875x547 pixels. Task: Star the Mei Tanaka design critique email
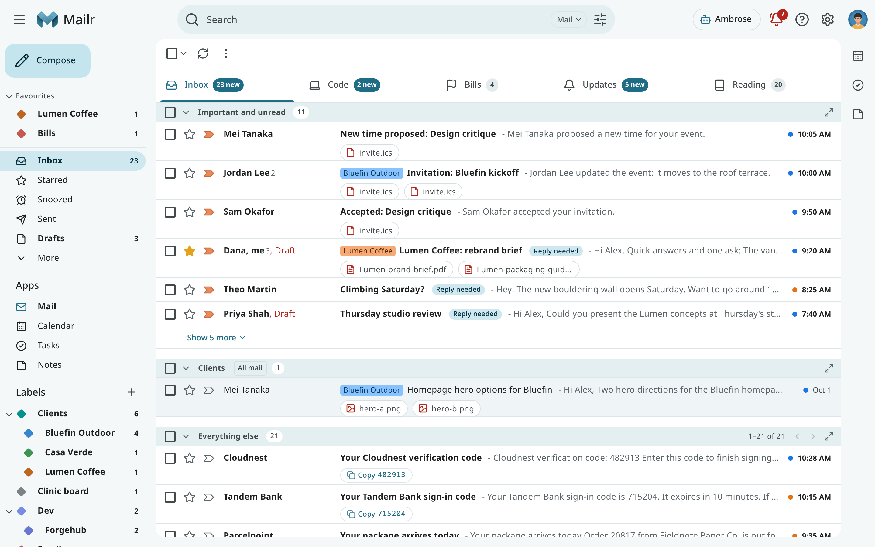pos(190,134)
